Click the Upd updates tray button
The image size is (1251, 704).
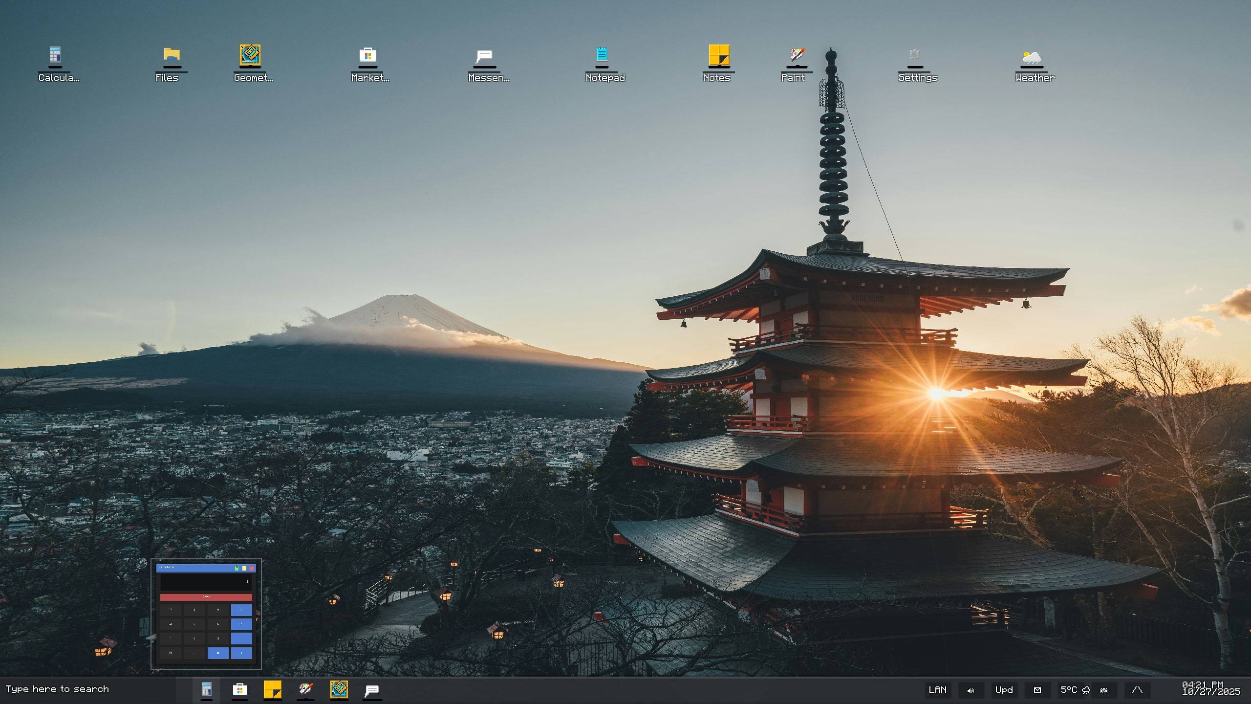point(1004,690)
